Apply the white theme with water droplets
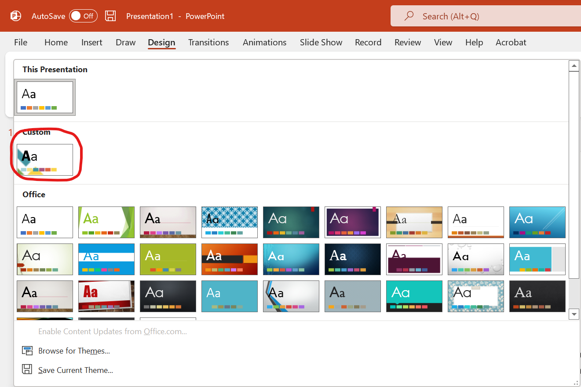 point(476,259)
